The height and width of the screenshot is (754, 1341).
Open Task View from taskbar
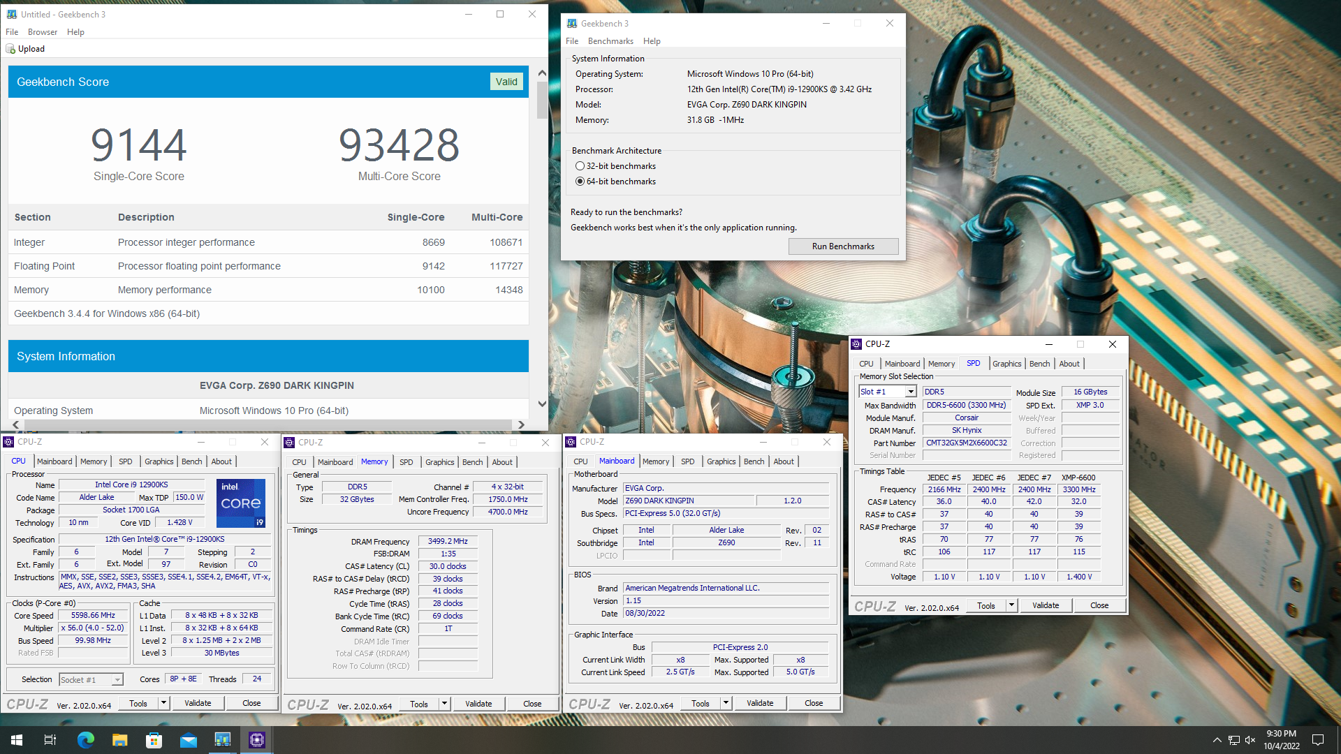point(50,740)
